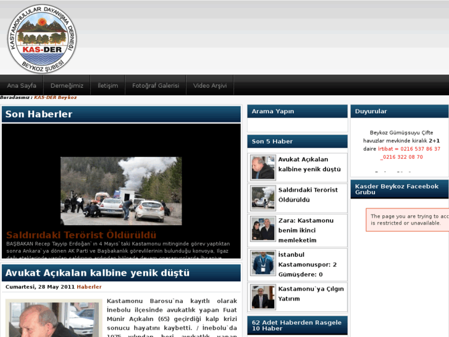Click the Saldırıdaki Terörist sidebar thumbnail
Viewport: 449px width, 337px height.
point(263,198)
